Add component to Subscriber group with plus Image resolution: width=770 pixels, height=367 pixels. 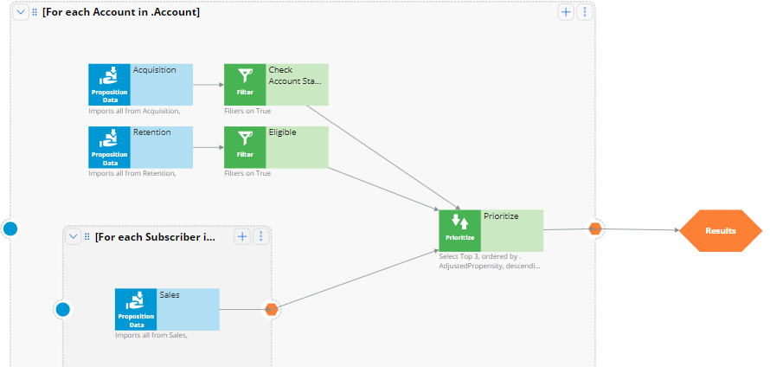pos(242,236)
